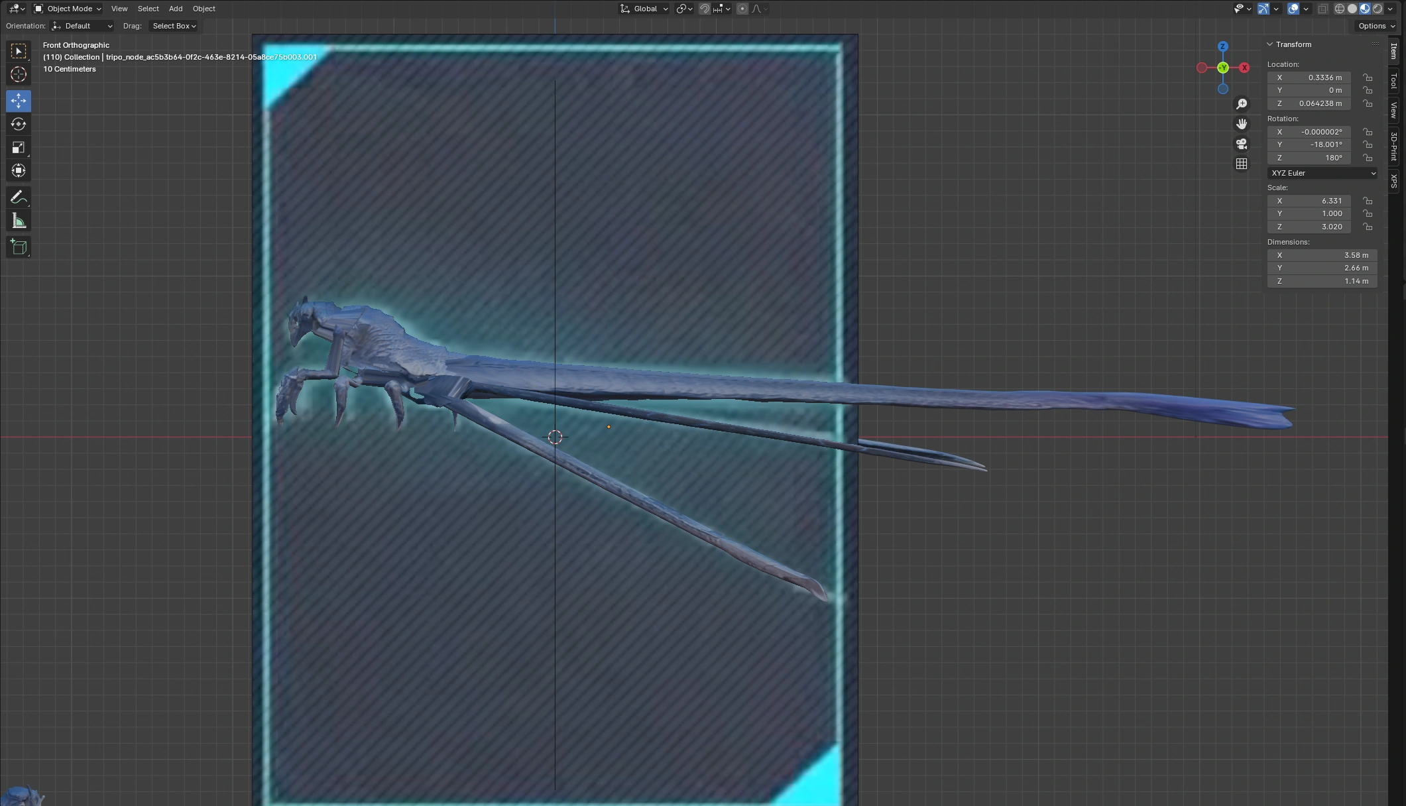Select the Annotate tool
Image resolution: width=1406 pixels, height=806 pixels.
[x=18, y=197]
